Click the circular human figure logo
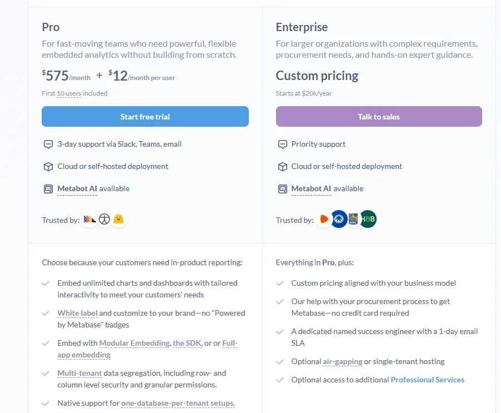Viewport: 501px width, 413px height. tap(104, 220)
